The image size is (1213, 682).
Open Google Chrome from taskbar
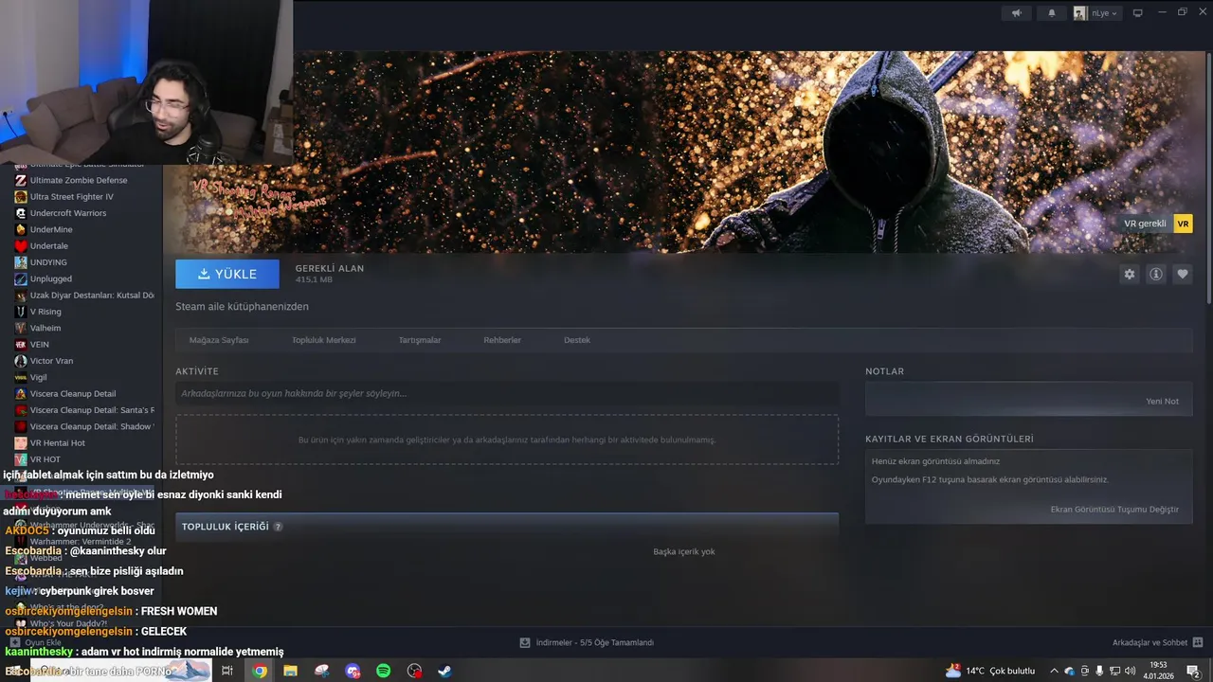point(260,671)
